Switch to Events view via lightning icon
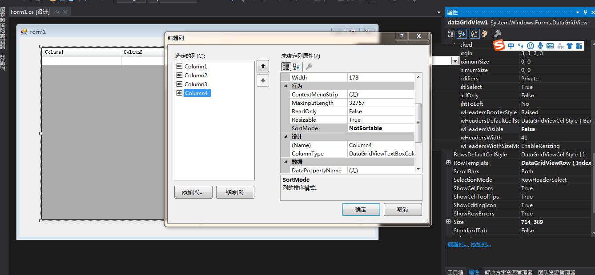 (485, 33)
